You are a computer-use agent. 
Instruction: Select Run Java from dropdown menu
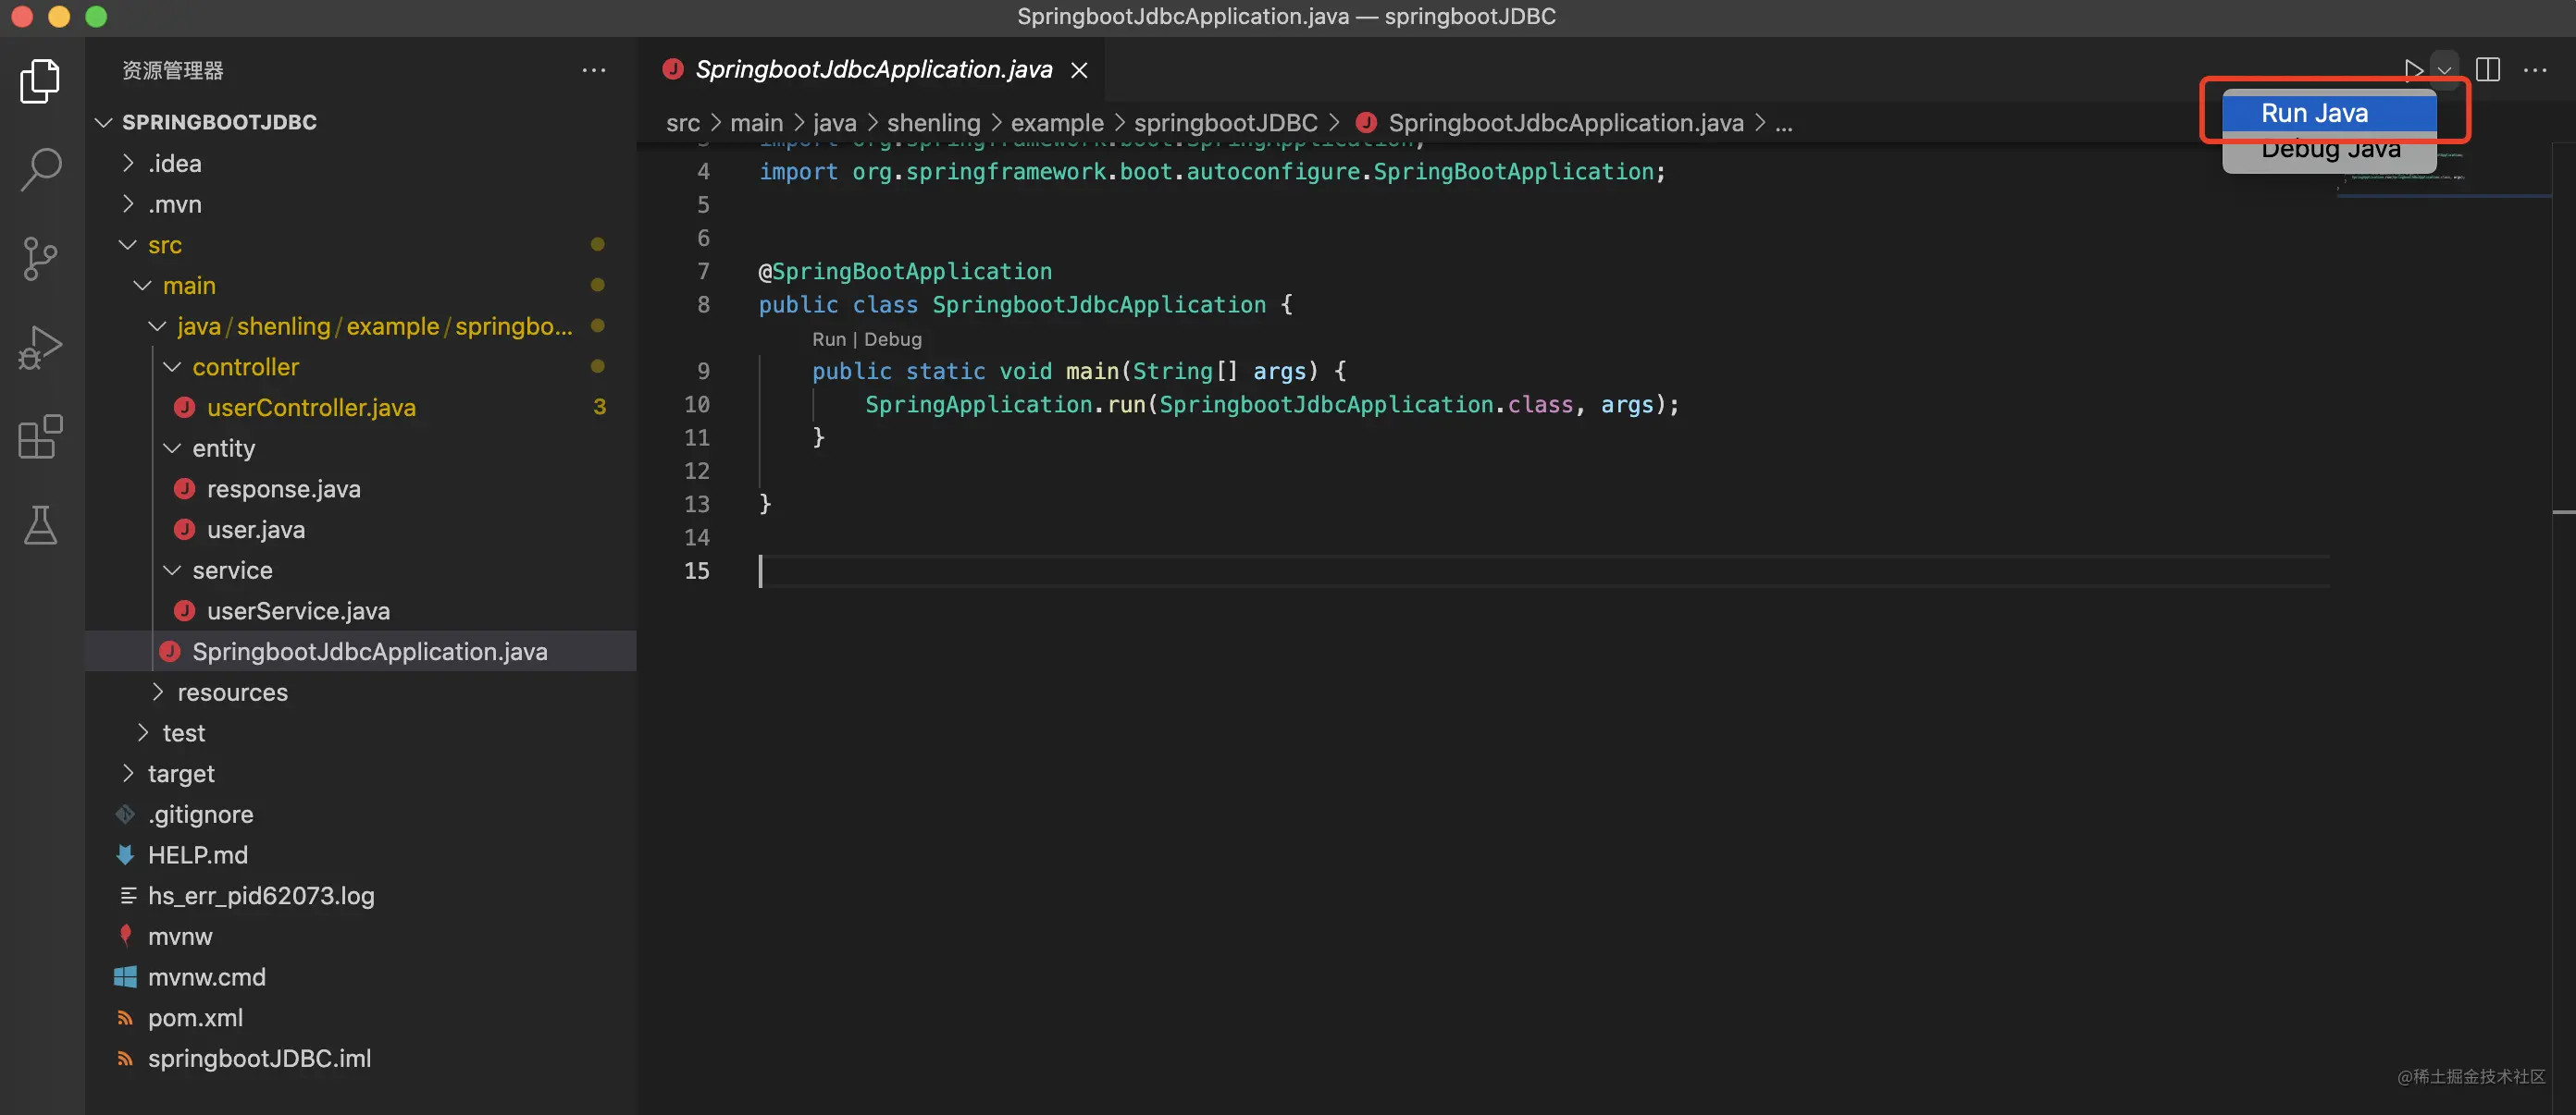[2315, 113]
